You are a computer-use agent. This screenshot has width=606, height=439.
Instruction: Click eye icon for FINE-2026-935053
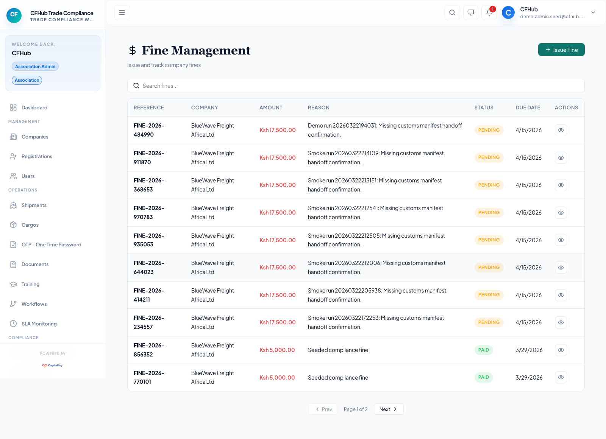tap(561, 240)
